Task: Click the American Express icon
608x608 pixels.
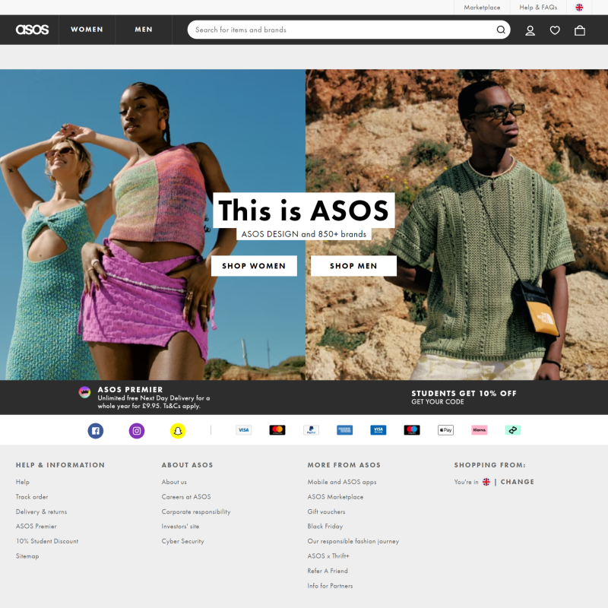Action: [345, 430]
